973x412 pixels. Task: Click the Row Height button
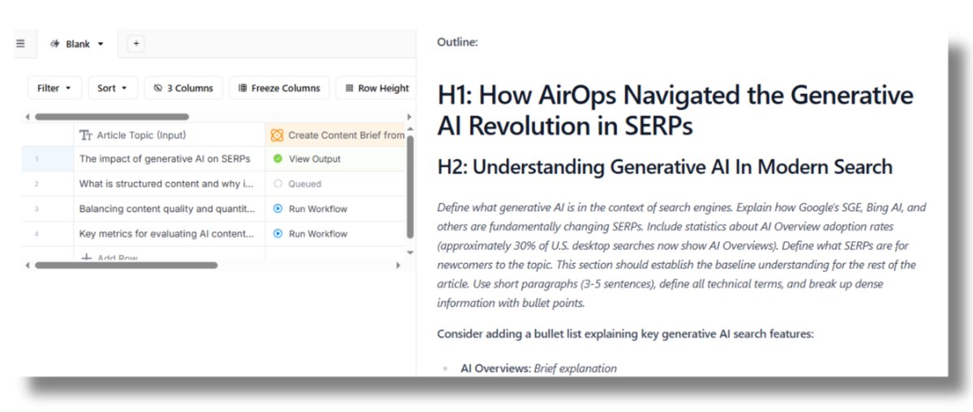click(378, 88)
